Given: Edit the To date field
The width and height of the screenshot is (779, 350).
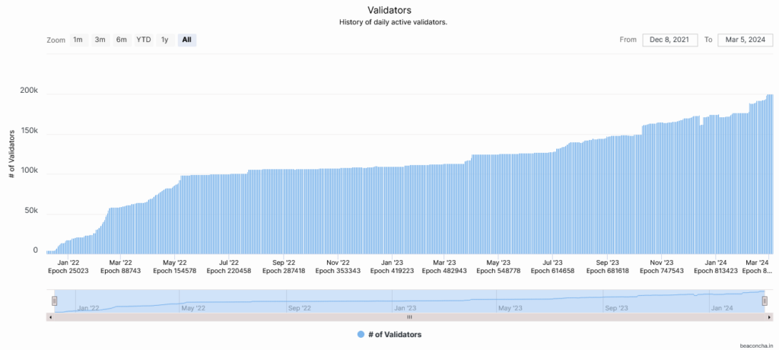Looking at the screenshot, I should (x=746, y=40).
